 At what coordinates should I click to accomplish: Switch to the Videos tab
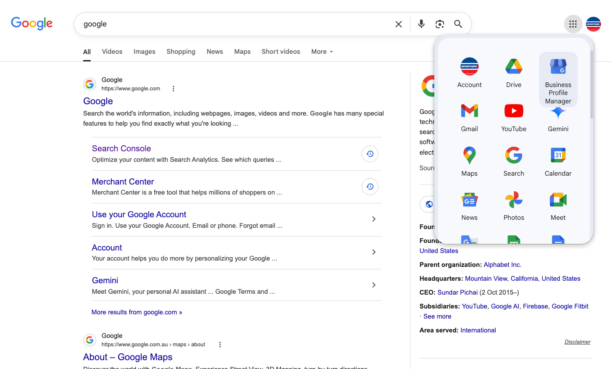[x=112, y=52]
